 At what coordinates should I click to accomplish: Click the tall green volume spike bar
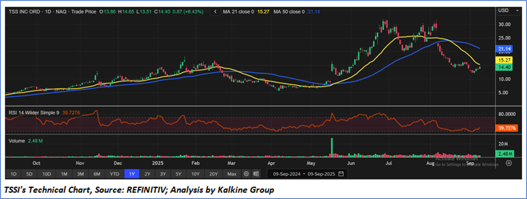click(x=332, y=147)
